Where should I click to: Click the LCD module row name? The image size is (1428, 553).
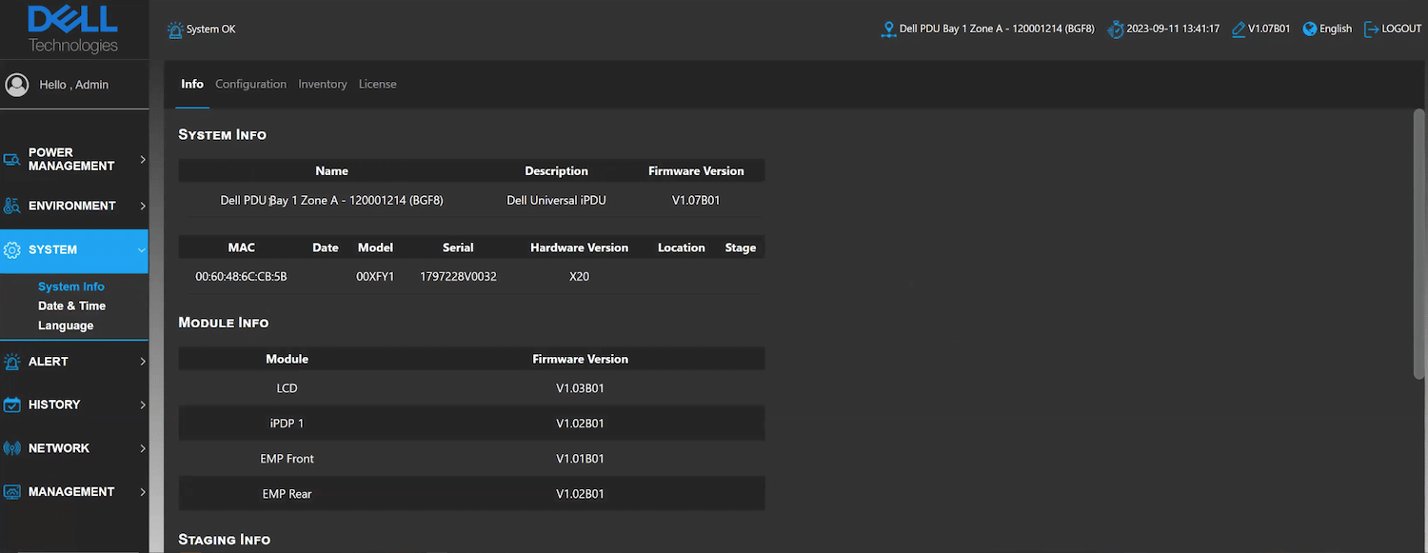pyautogui.click(x=287, y=388)
